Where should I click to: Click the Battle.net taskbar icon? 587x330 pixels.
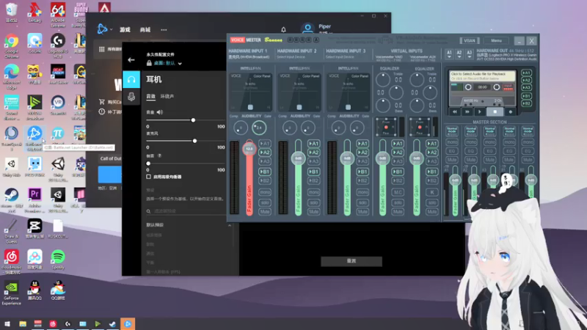tap(128, 323)
